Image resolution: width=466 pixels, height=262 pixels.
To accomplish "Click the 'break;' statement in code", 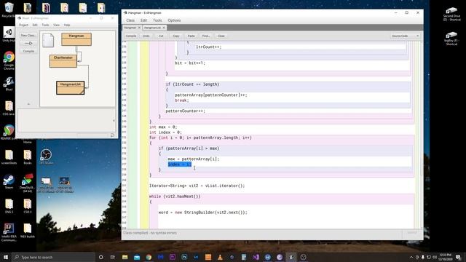I will click(181, 100).
